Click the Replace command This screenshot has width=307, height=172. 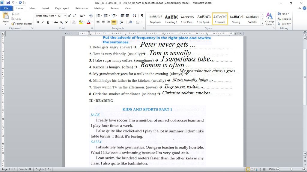click(x=284, y=19)
